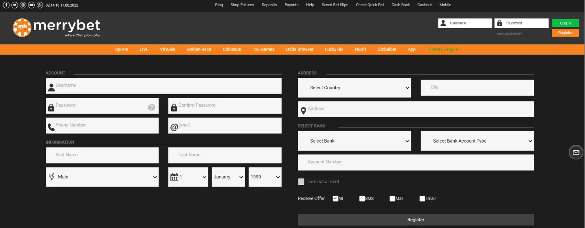Click the City input field
The image size is (585, 228).
(477, 88)
